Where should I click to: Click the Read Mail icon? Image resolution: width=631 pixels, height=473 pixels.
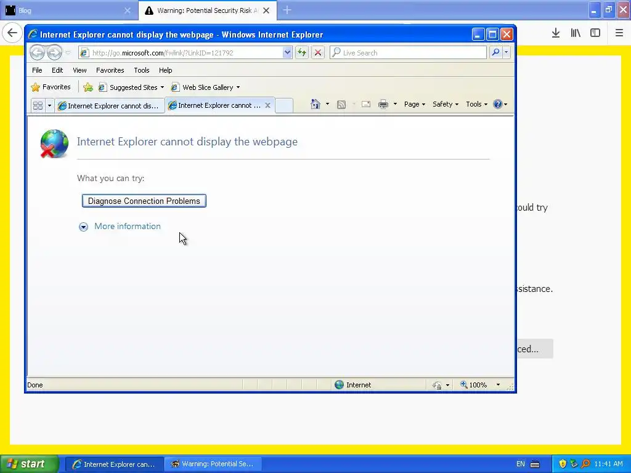(x=366, y=104)
